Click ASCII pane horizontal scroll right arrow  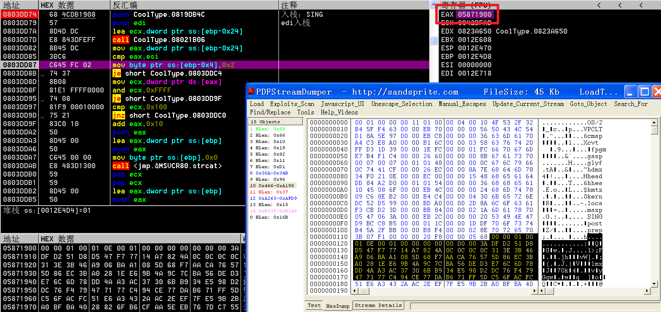(648, 291)
